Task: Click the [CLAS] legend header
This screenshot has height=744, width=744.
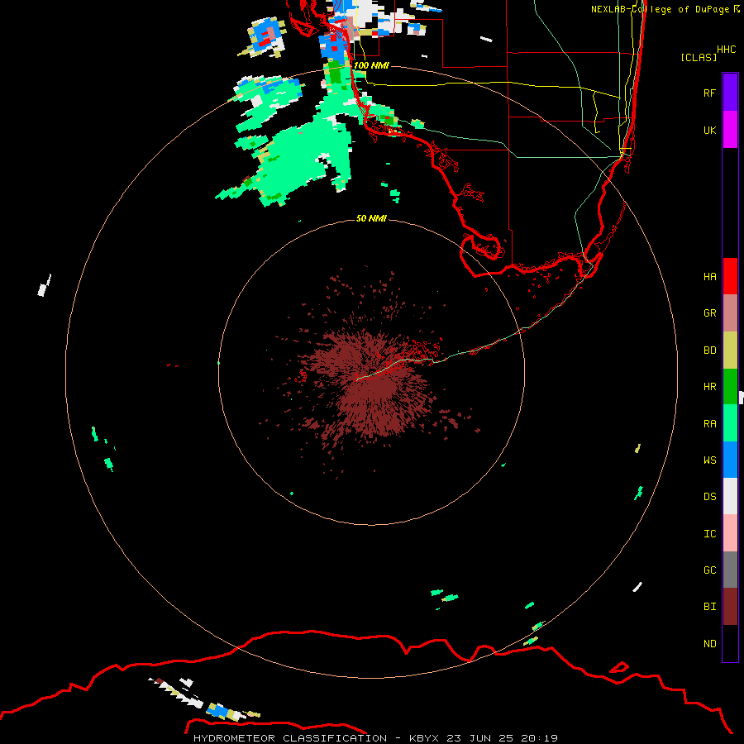Action: click(699, 57)
